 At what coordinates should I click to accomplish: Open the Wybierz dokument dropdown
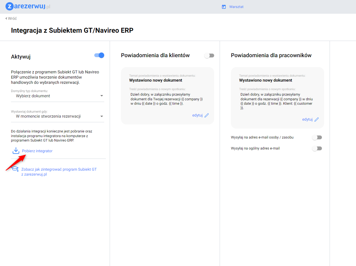(57, 96)
